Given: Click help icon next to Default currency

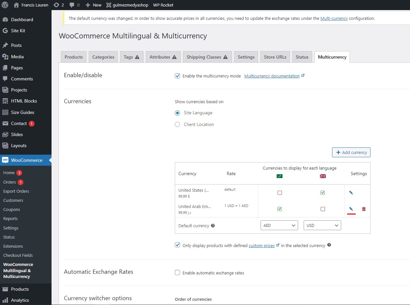Looking at the screenshot, I should [x=213, y=226].
